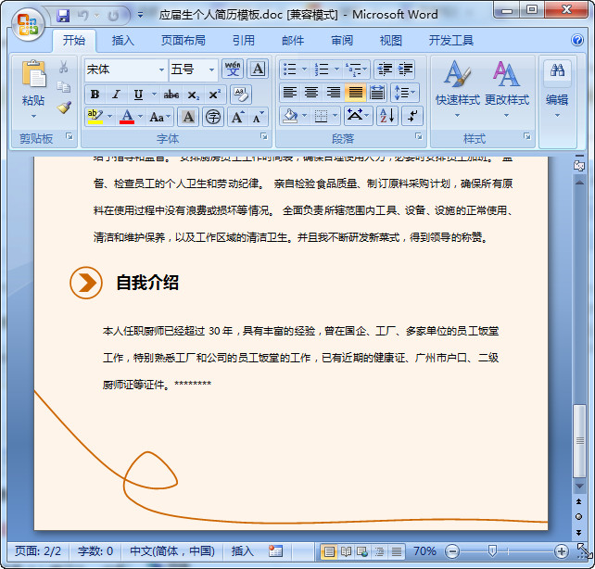Viewport: 595px width, 569px height.
Task: Click the 中文(简体，中国) language button
Action: [x=172, y=550]
